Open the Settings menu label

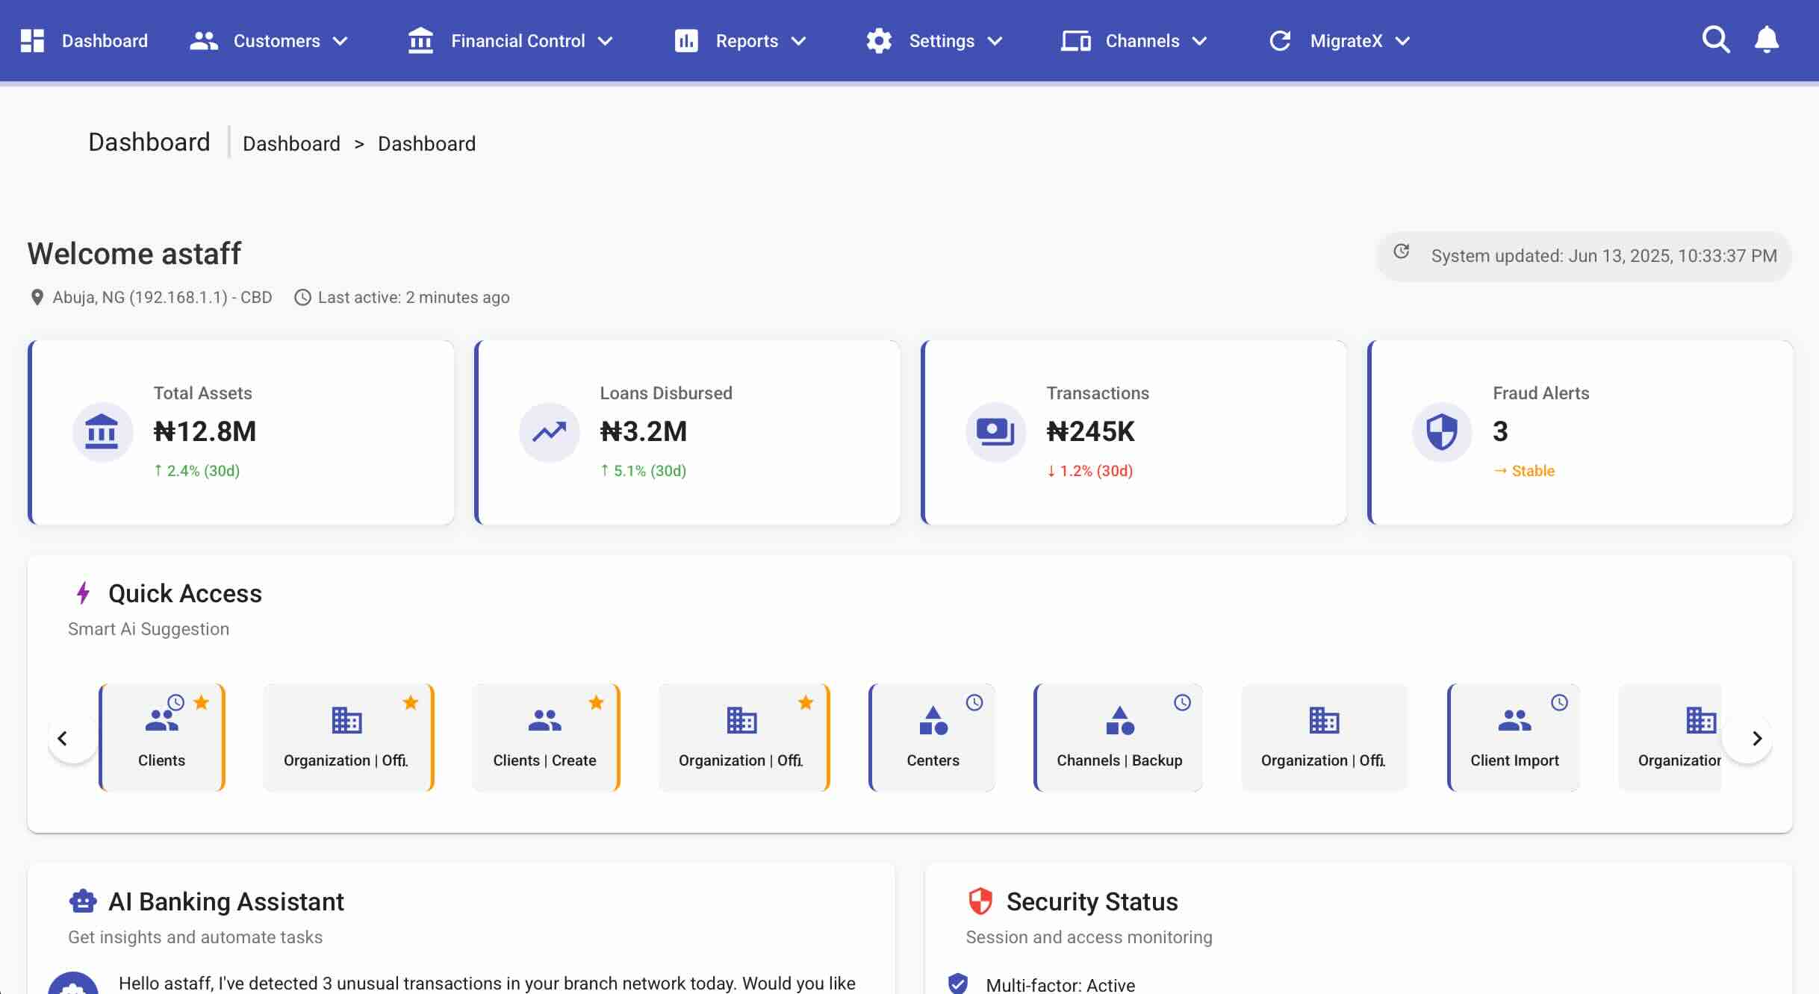(942, 41)
